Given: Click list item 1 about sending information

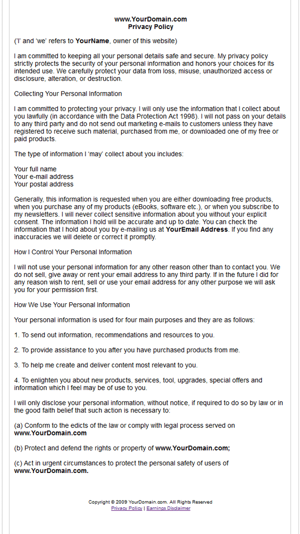Looking at the screenshot, I should (114, 335).
